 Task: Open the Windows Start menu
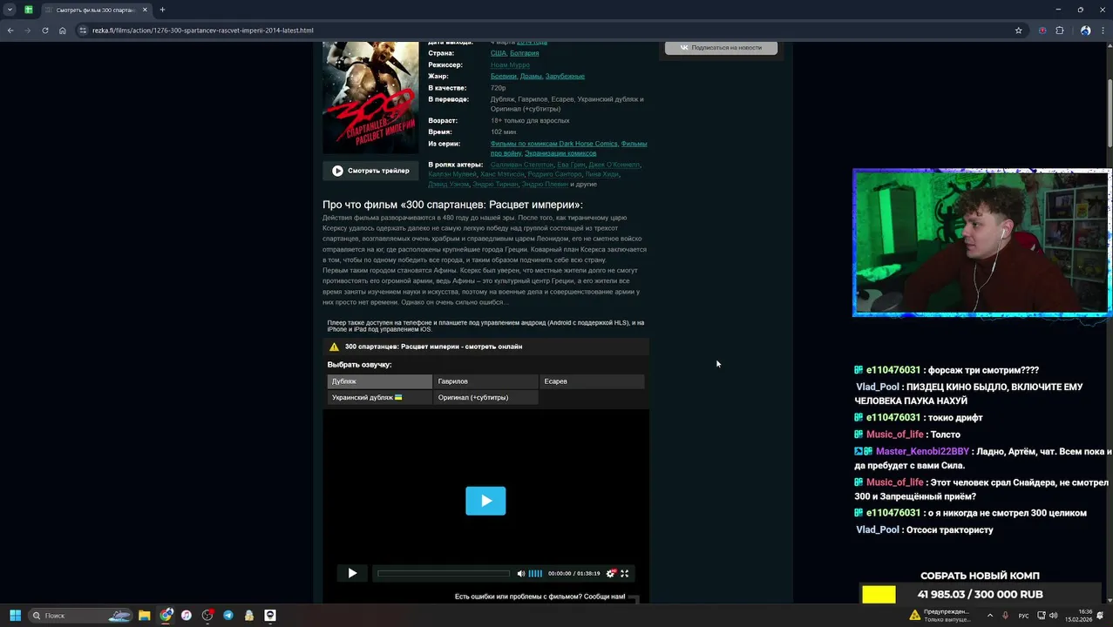click(15, 616)
